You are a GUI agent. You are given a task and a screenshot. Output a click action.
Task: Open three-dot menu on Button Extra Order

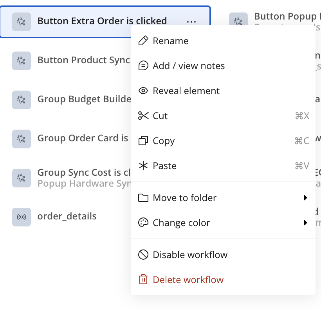coord(191,21)
